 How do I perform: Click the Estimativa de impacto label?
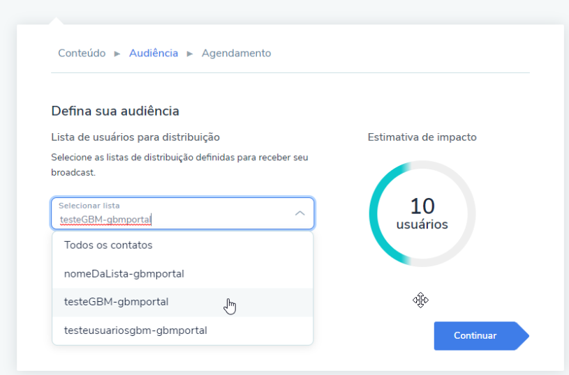pos(422,137)
